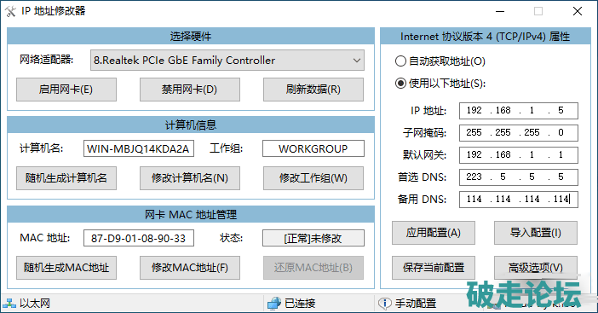Click the 启用网卡(E) button

click(66, 90)
